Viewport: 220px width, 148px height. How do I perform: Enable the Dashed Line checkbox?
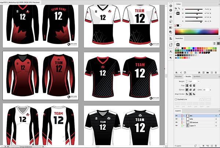[x=176, y=99]
